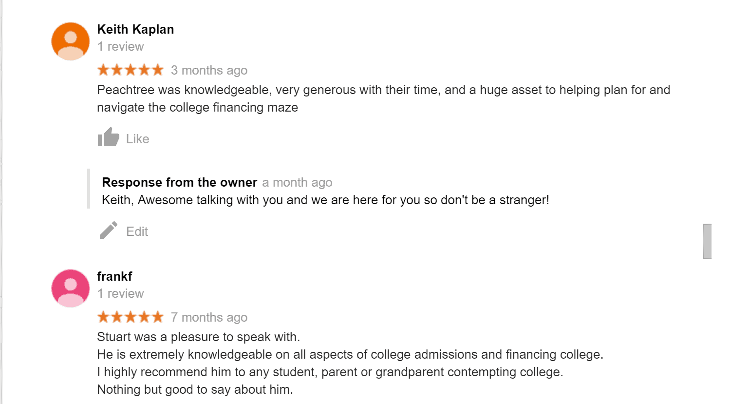Click the owner's reply text to Keith
731x404 pixels.
(x=325, y=200)
